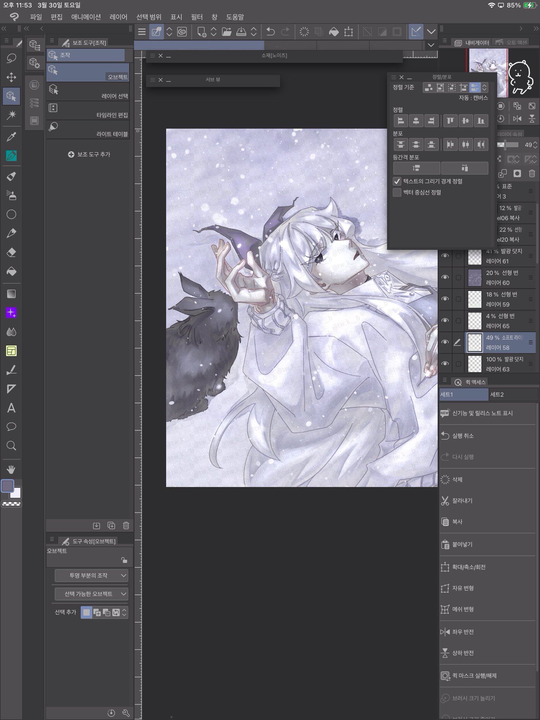Switch to 오토 액션 tab
Viewport: 540px width, 720px height.
[512, 43]
